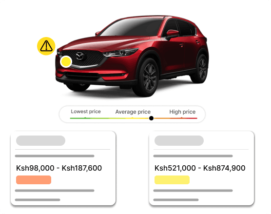Click the gray title pill in left card
The image size is (271, 214).
40,140
